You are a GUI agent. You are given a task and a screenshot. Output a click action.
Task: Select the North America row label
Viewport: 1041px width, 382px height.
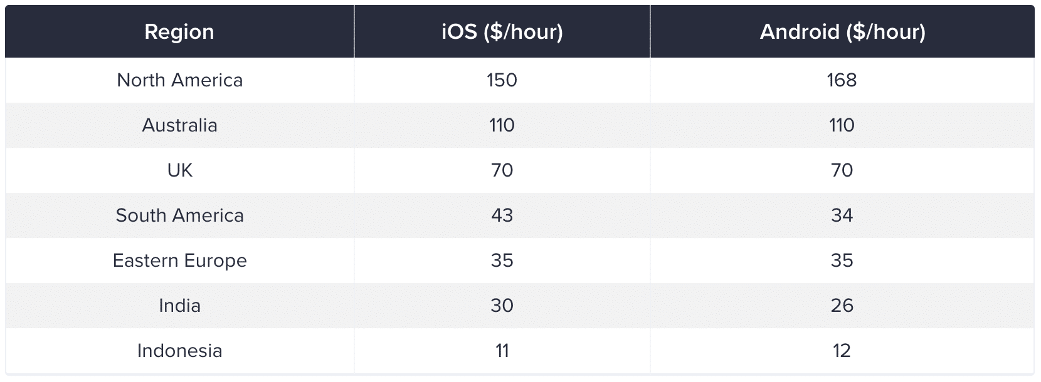179,80
